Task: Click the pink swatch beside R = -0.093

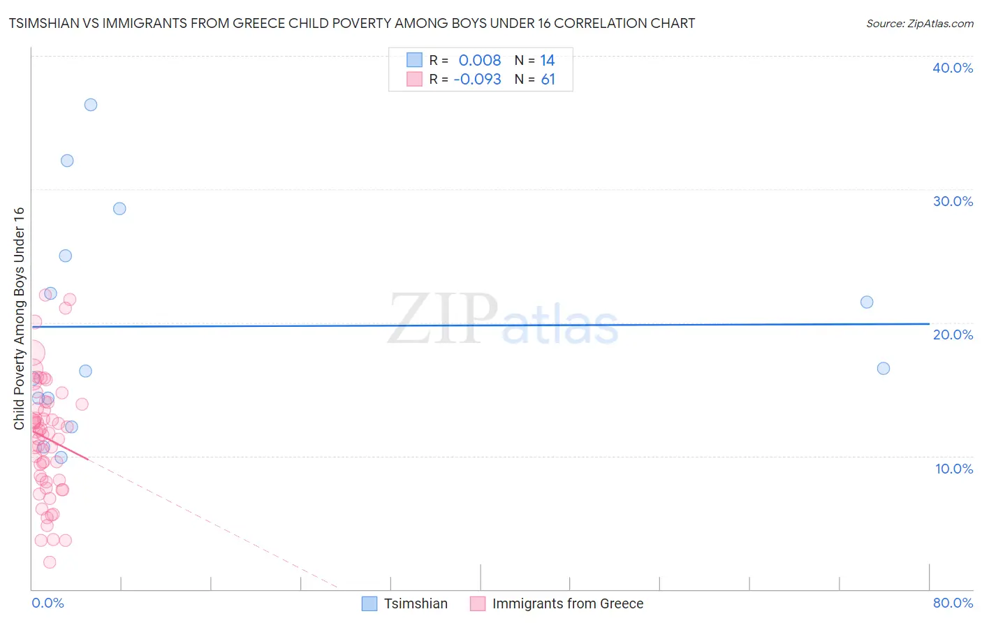Action: click(415, 79)
